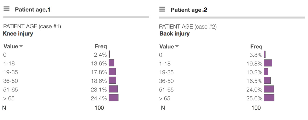Click the 24.0% frequency in Back injury
The image size is (308, 120).
(x=254, y=90)
